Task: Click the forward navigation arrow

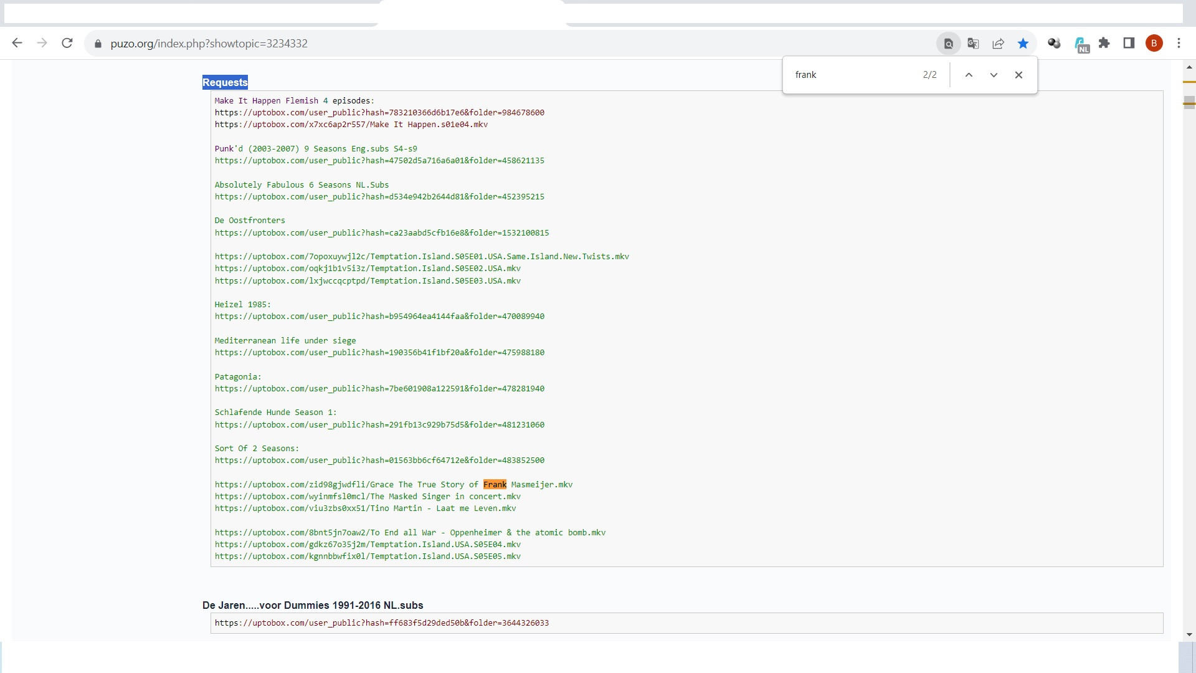Action: [42, 43]
